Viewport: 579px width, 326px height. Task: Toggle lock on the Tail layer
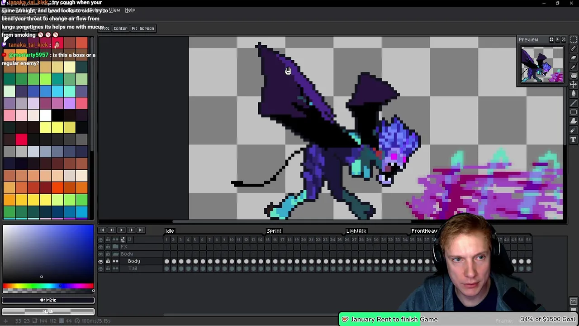[x=108, y=268]
